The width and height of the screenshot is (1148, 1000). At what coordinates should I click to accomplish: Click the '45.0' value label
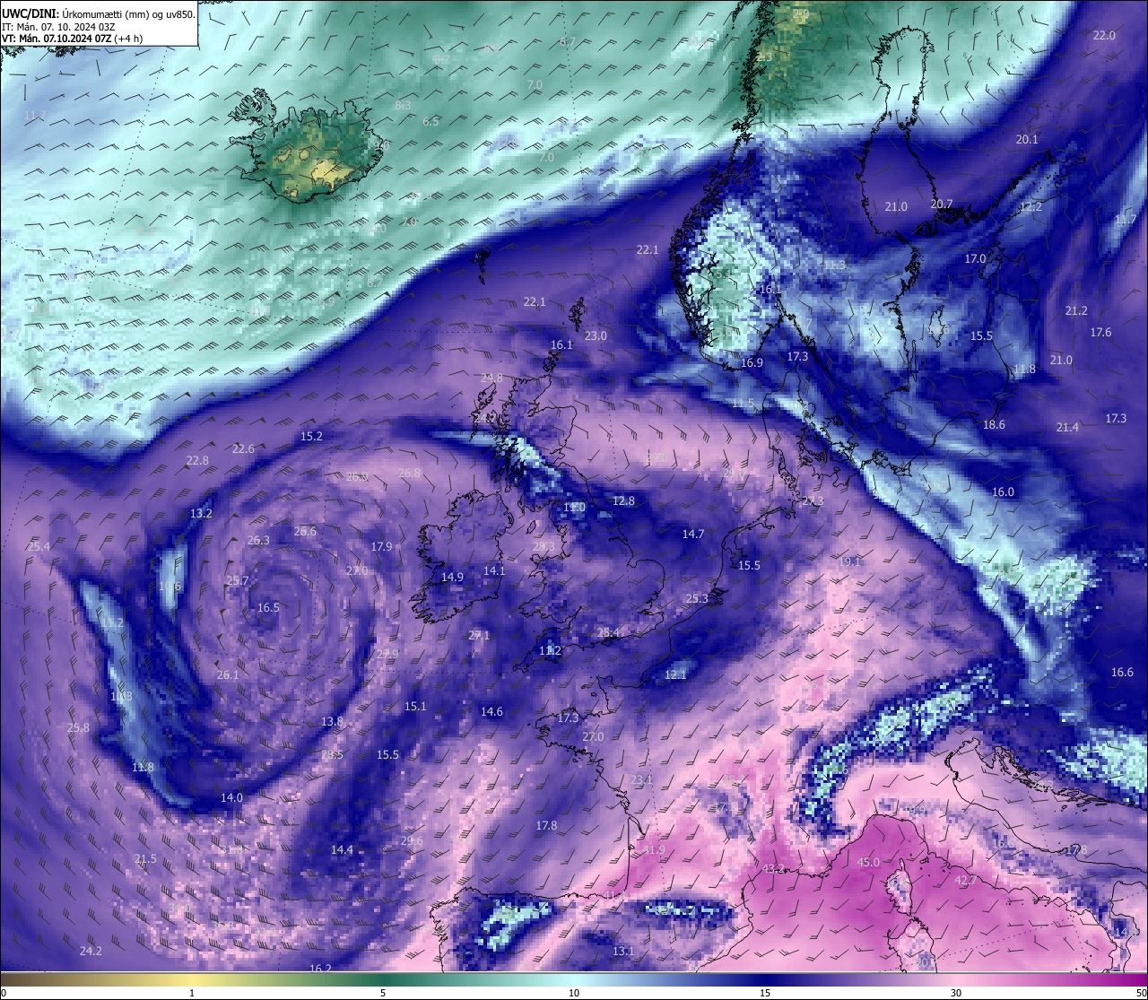click(868, 862)
